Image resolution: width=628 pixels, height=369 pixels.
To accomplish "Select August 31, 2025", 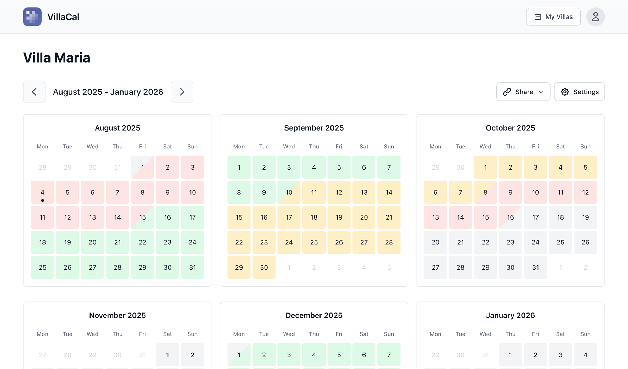I will [x=192, y=267].
